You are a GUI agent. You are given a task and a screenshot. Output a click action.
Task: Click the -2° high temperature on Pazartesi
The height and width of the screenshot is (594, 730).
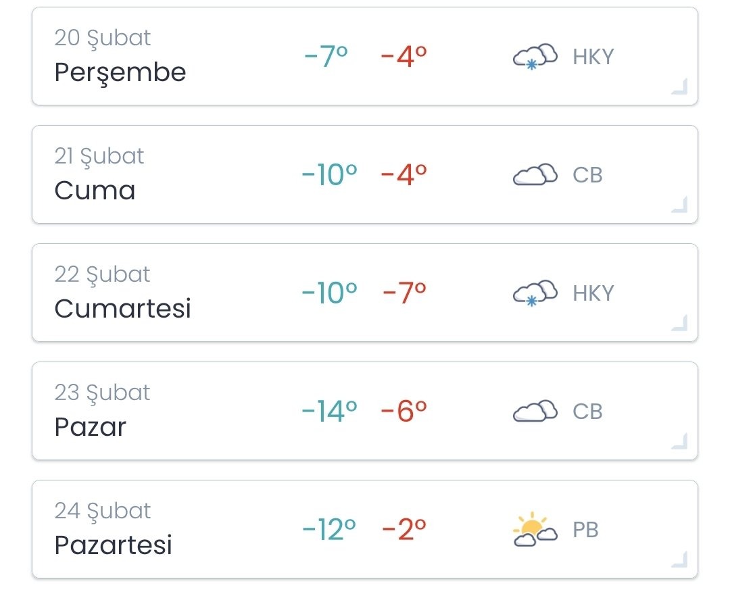(404, 530)
